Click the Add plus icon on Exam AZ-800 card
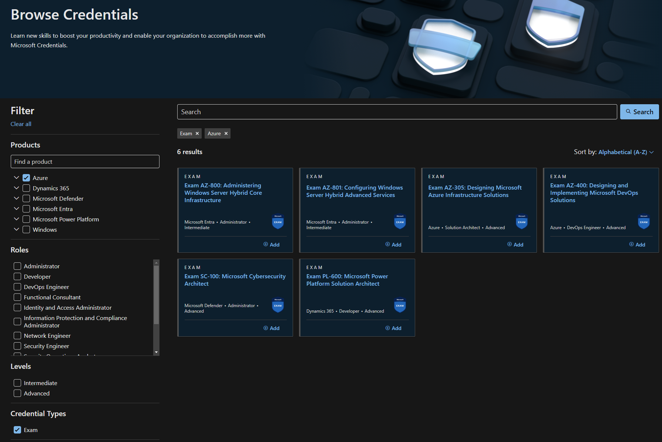 (x=265, y=244)
